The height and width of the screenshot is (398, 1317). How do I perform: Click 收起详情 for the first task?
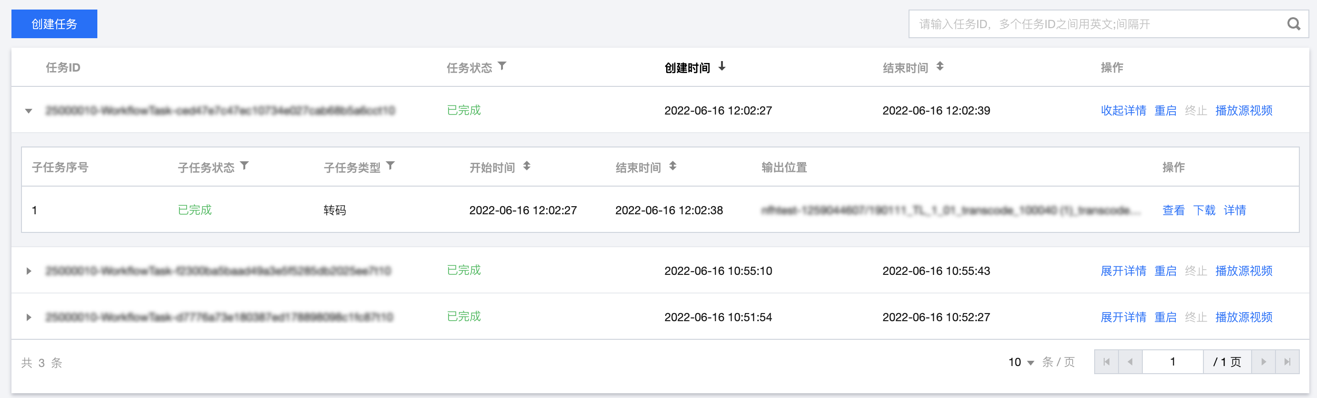1123,111
